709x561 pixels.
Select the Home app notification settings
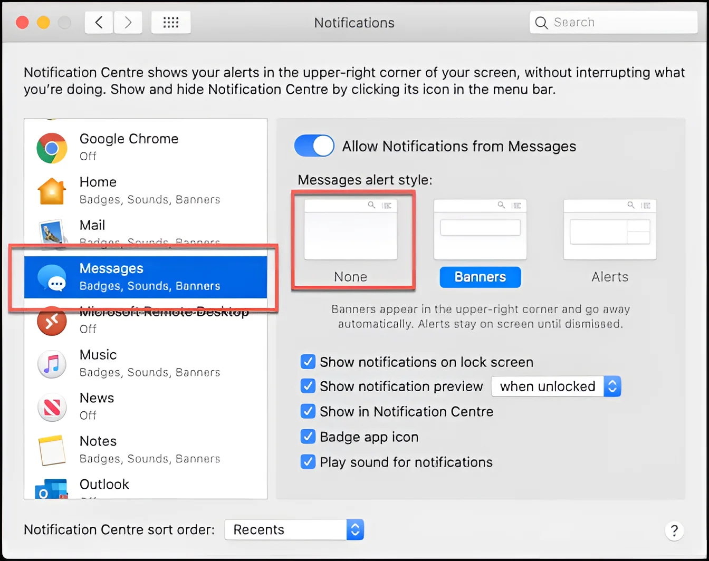tap(129, 190)
